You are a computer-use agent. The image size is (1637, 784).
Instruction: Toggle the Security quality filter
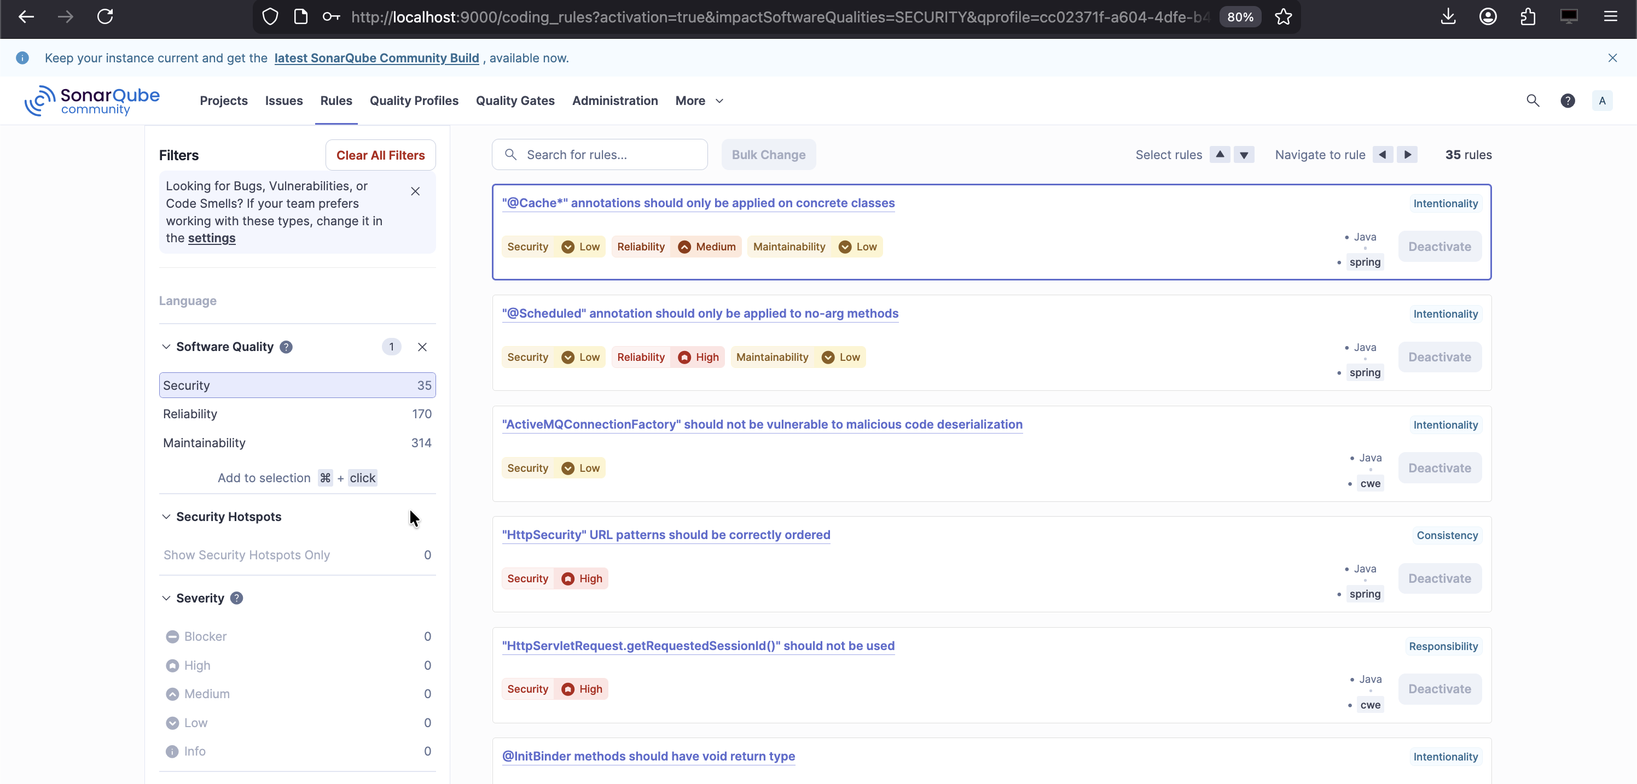coord(297,385)
